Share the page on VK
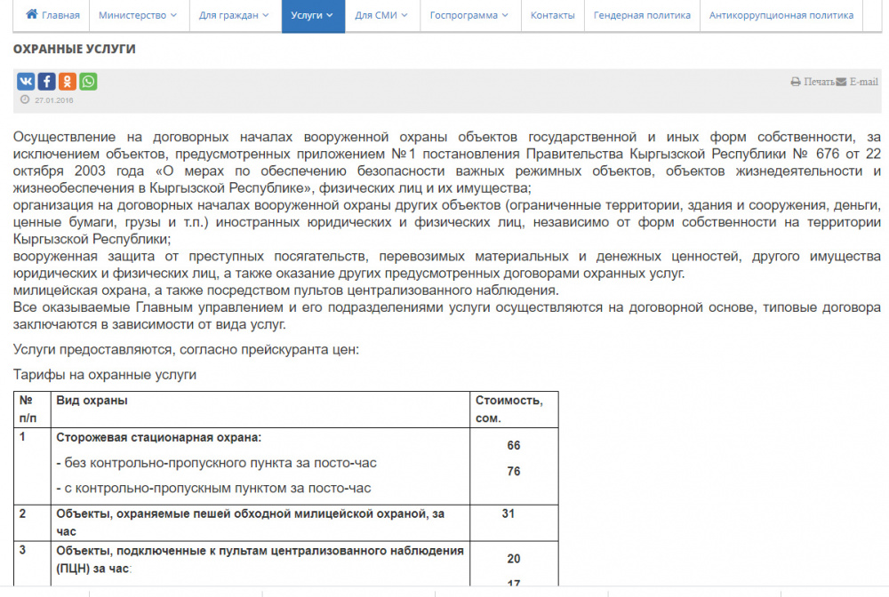The width and height of the screenshot is (889, 597). [26, 82]
